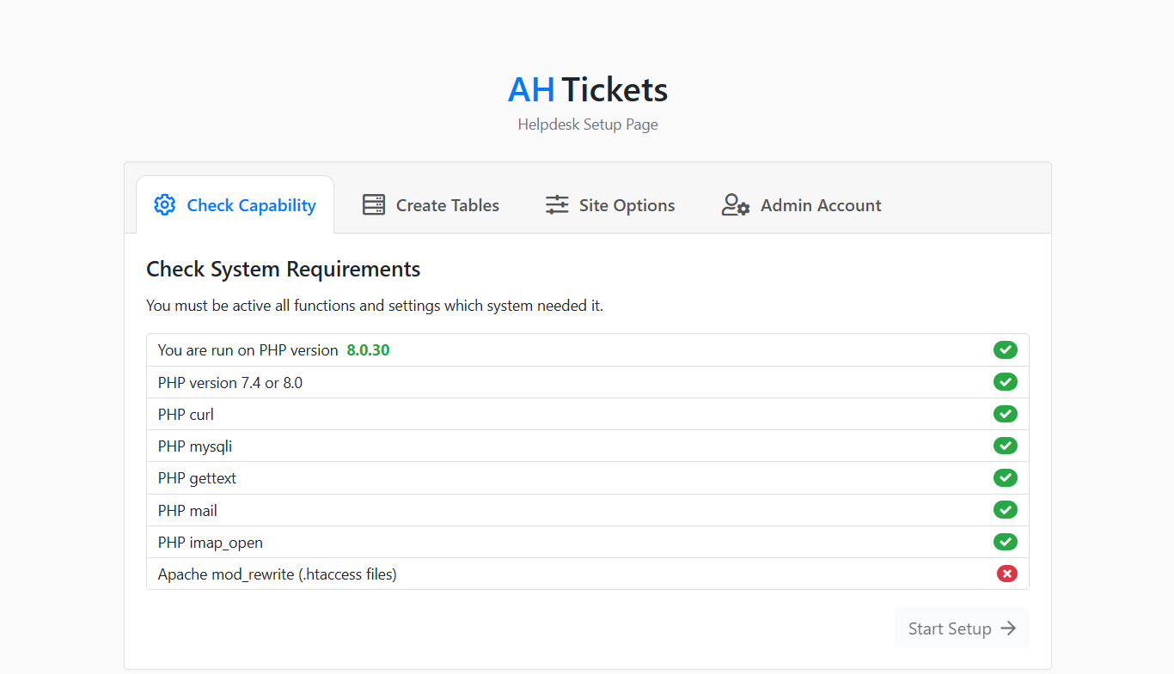Click the gear icon on Check Capability tab
1174x674 pixels.
164,205
